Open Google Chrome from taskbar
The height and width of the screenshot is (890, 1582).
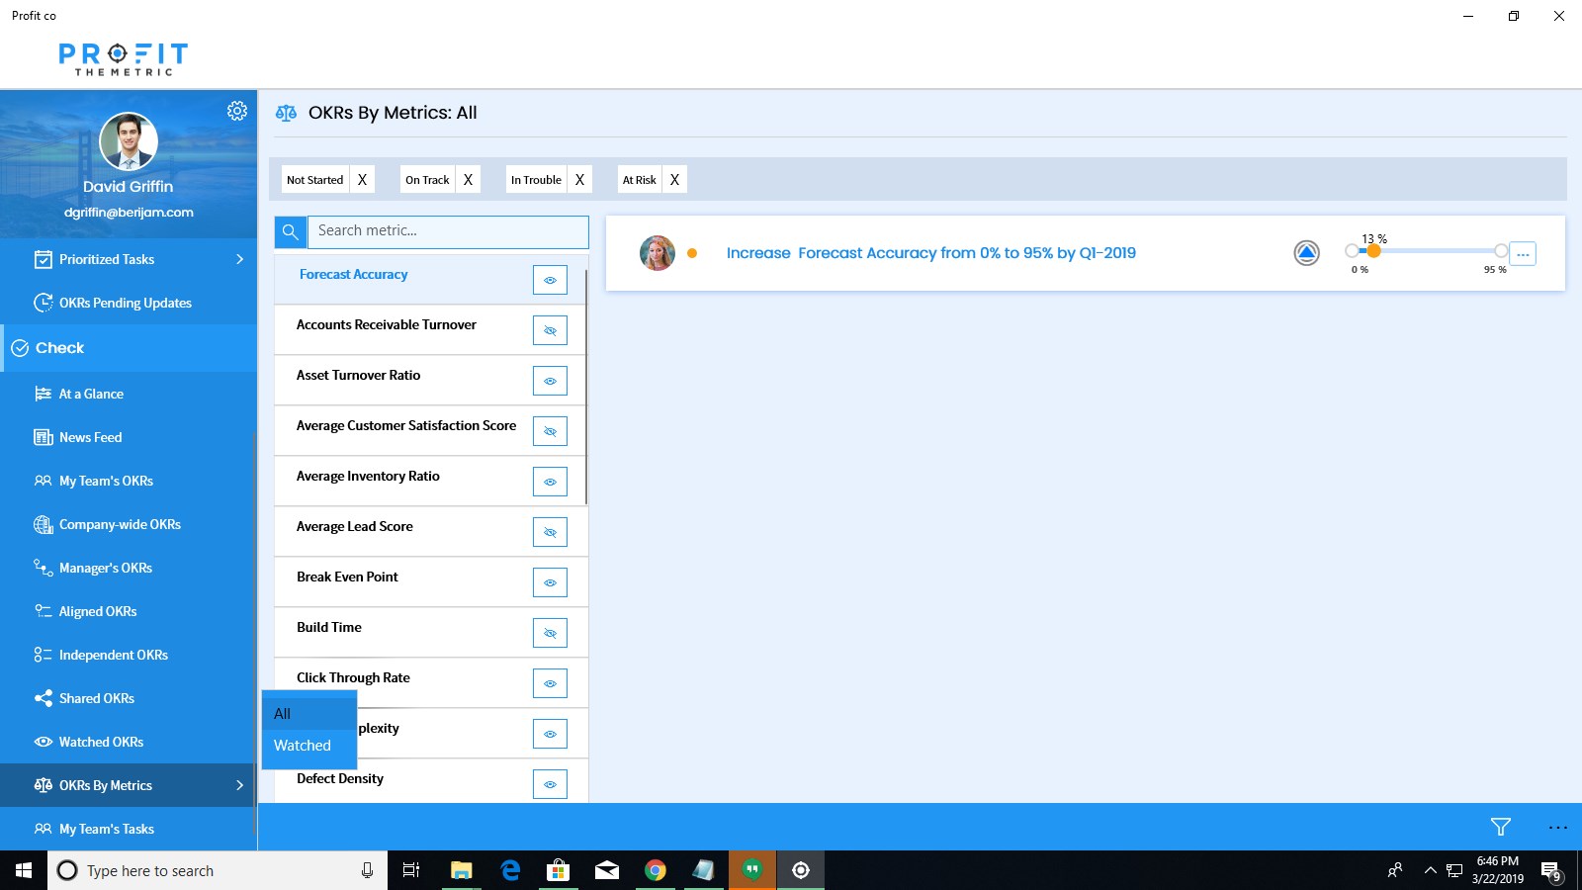[x=655, y=870]
